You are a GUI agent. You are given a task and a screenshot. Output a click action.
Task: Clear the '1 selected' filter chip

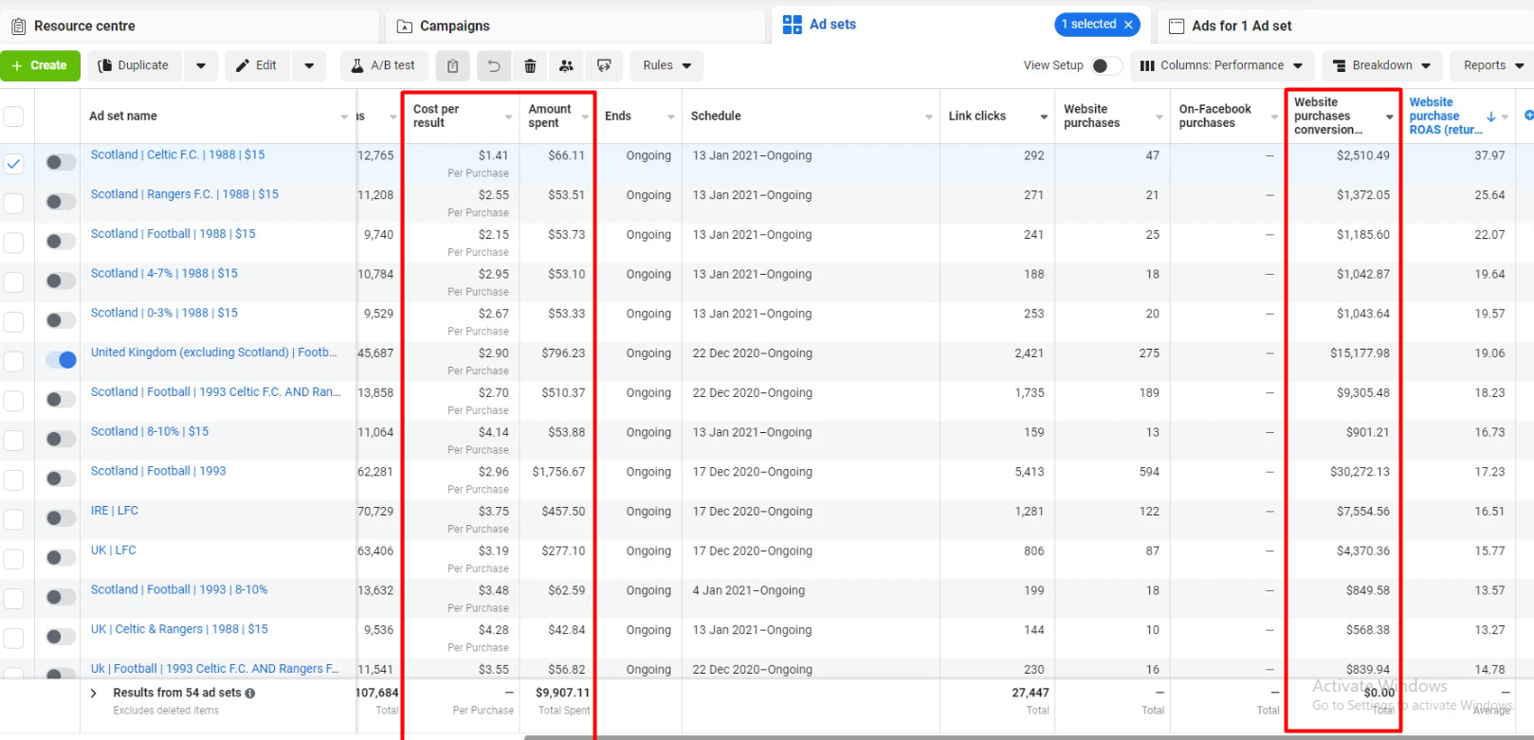[x=1128, y=25]
